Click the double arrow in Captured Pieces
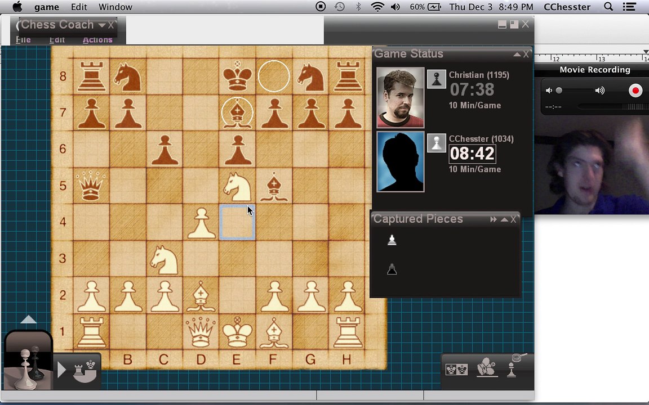 click(x=493, y=219)
